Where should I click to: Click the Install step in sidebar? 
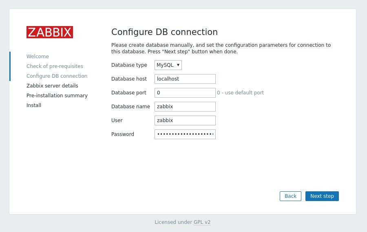coord(34,105)
